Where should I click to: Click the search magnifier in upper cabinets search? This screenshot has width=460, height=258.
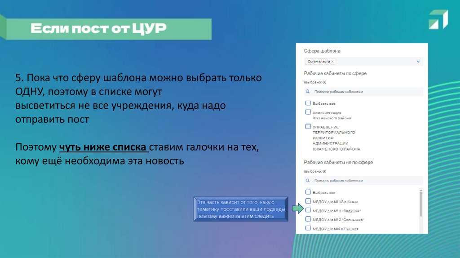click(x=308, y=92)
